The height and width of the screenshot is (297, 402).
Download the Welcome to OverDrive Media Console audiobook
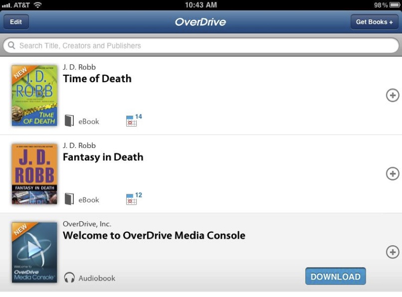pos(335,276)
